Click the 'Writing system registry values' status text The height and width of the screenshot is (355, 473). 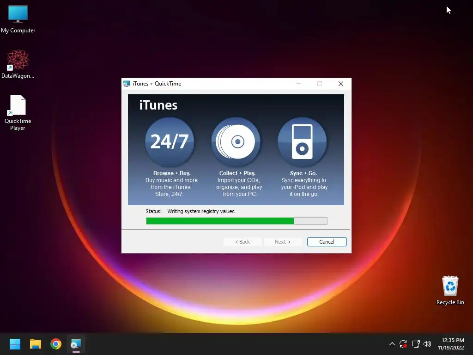pyautogui.click(x=201, y=211)
